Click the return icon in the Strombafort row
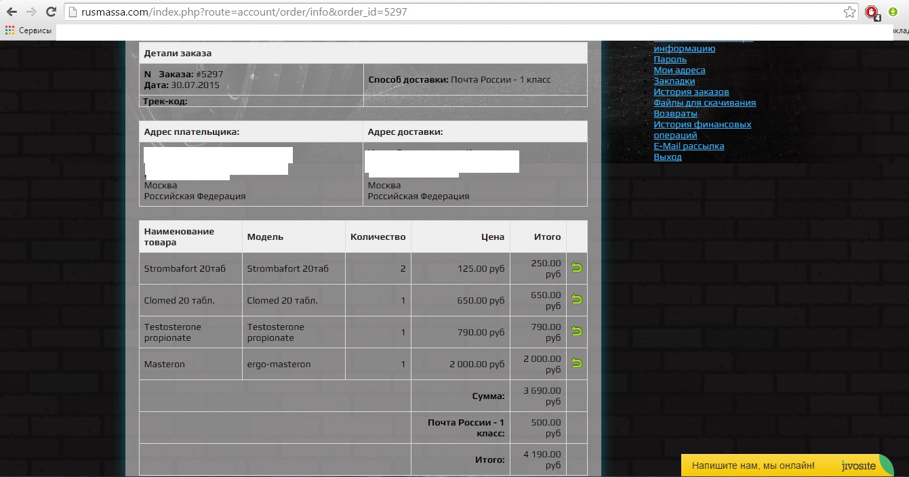The width and height of the screenshot is (909, 477). point(577,268)
